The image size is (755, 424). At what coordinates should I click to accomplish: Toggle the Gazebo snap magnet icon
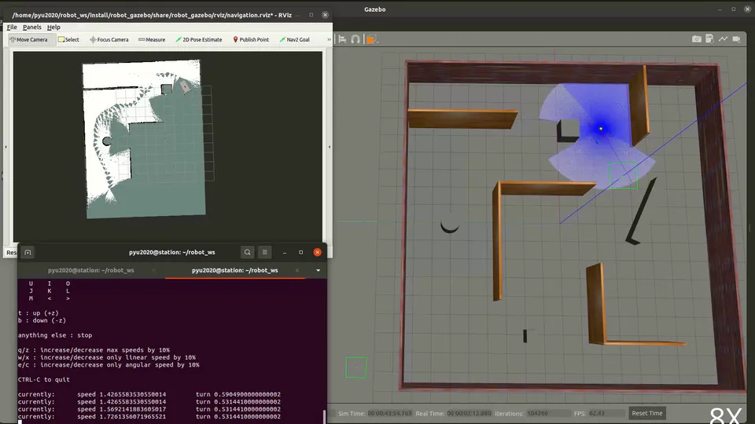coord(355,39)
